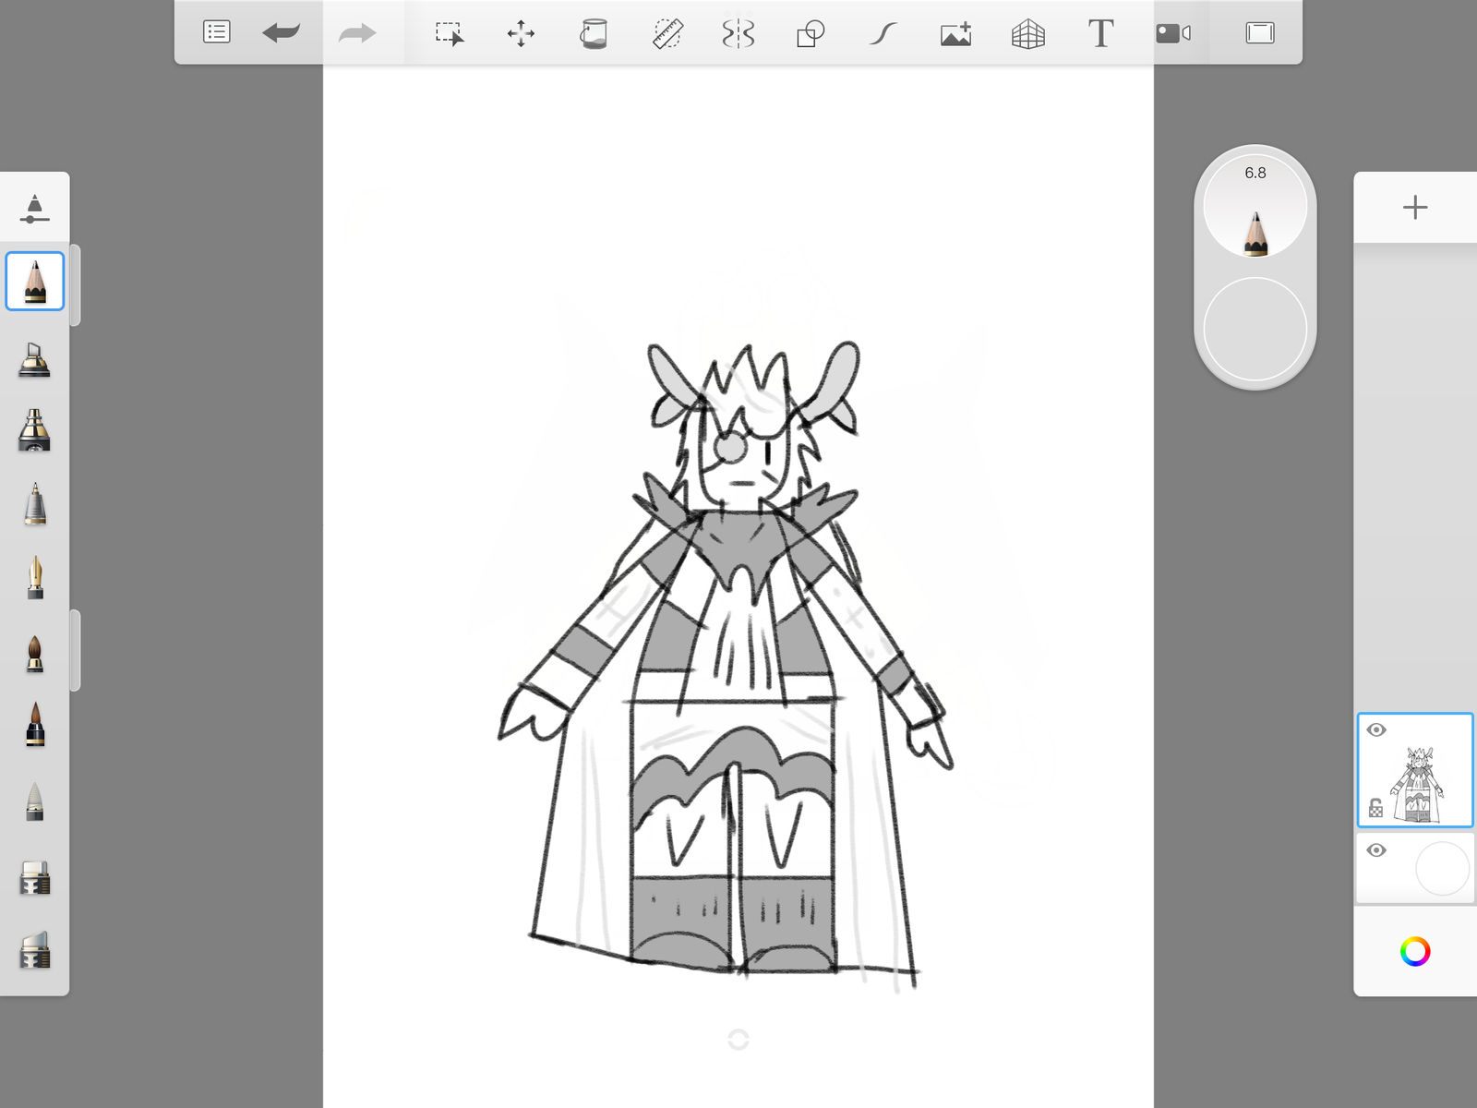The height and width of the screenshot is (1108, 1477).
Task: Select the round Paint brush
Action: [35, 653]
